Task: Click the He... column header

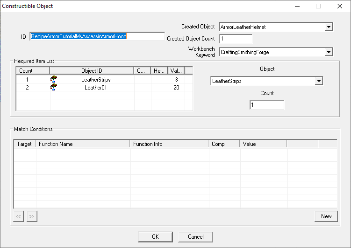Action: tap(159, 71)
